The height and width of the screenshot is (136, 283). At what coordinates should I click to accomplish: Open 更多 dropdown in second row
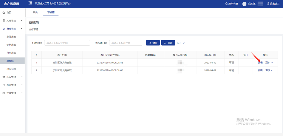[269, 70]
